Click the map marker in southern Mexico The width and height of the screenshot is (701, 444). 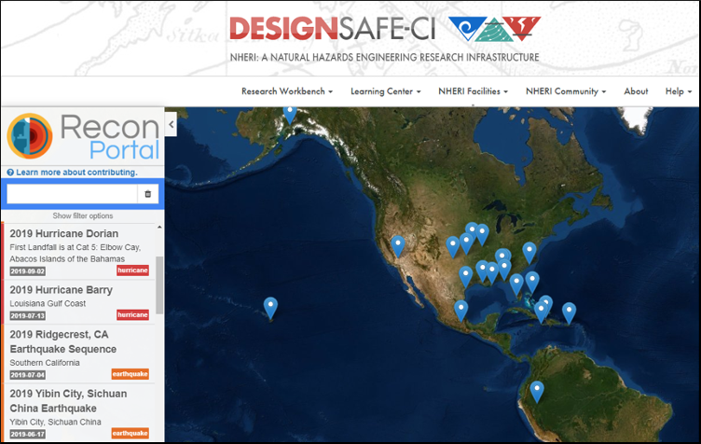(460, 310)
